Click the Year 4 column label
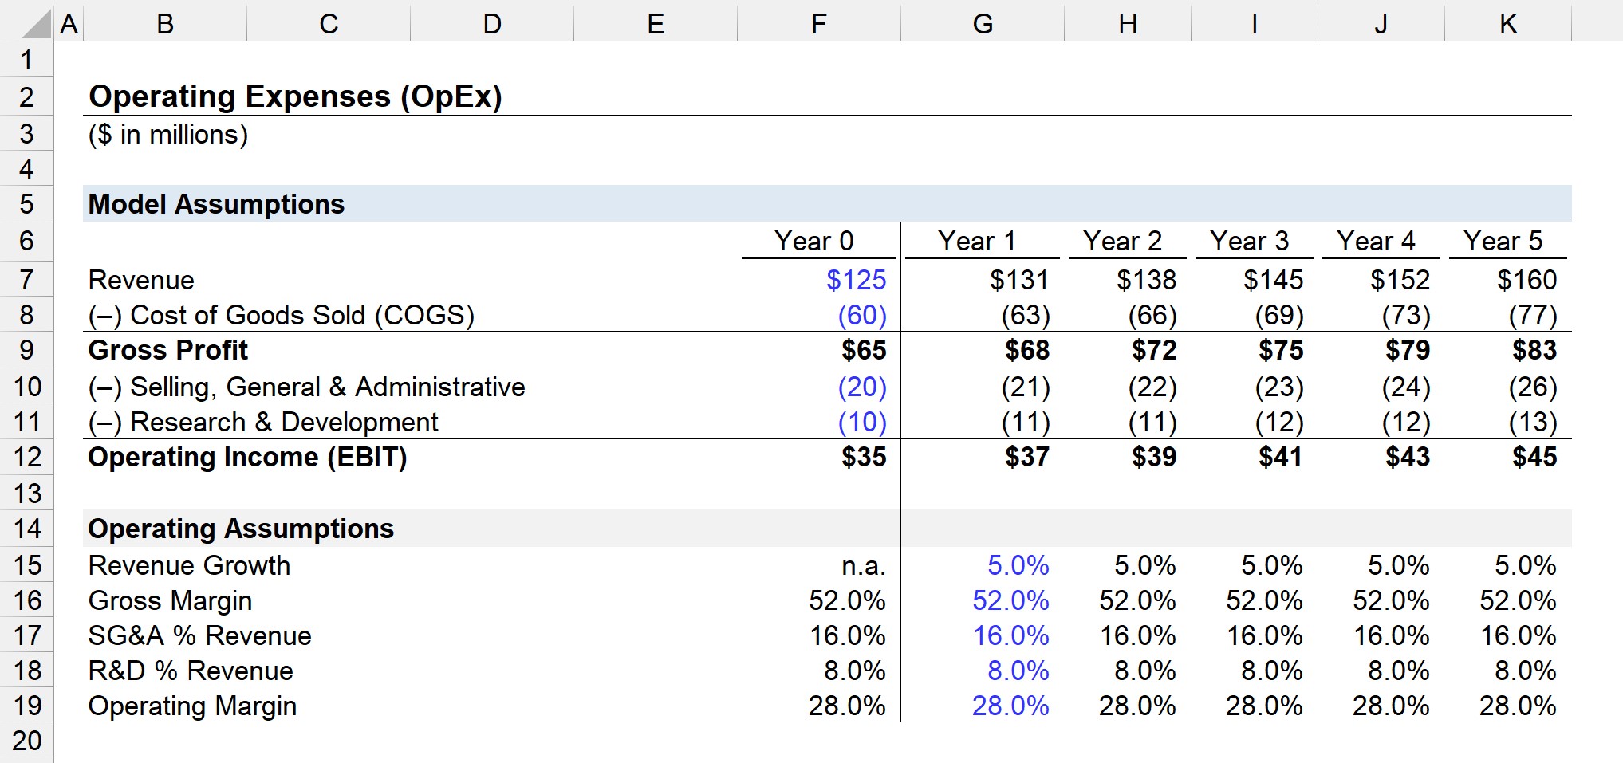Screen dimensions: 1623x763 pos(1376,241)
